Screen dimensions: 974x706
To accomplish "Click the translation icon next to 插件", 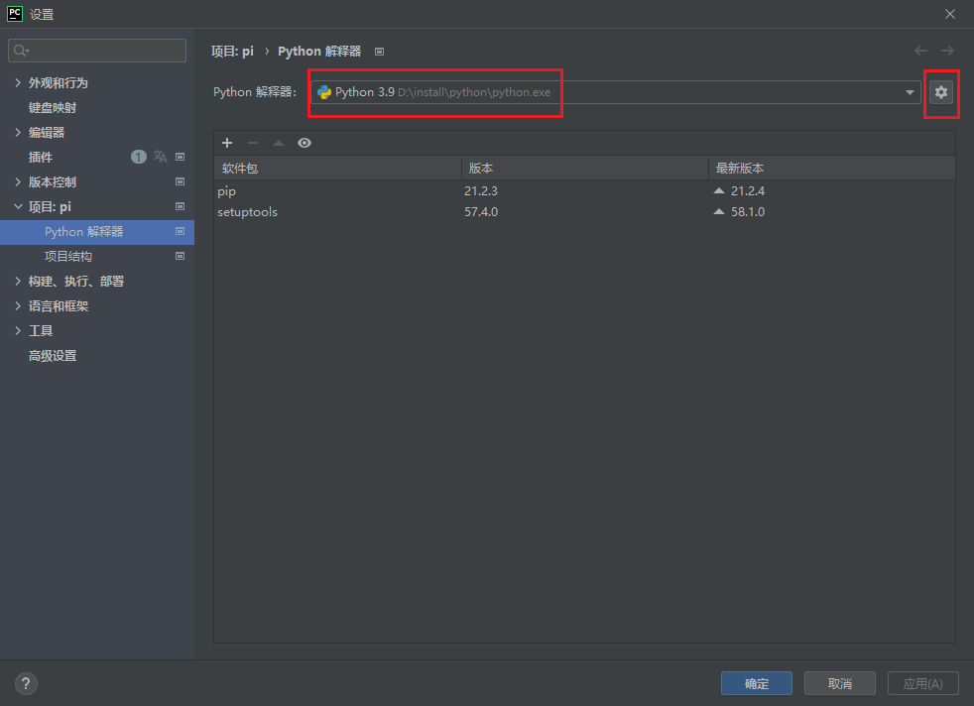I will tap(160, 157).
